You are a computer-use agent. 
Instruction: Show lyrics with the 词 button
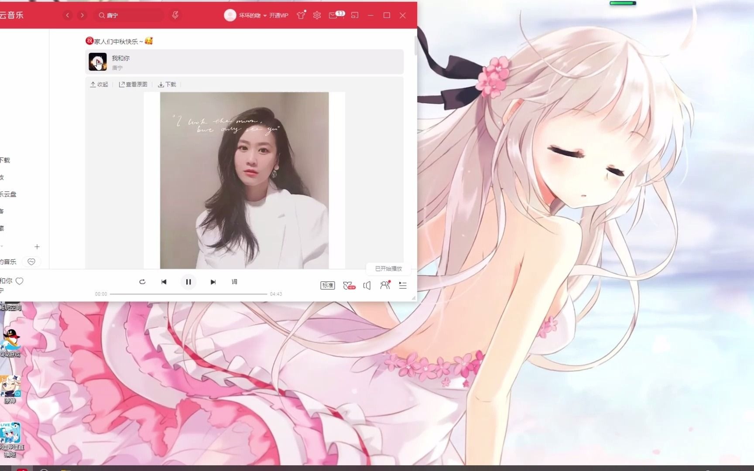pyautogui.click(x=234, y=282)
